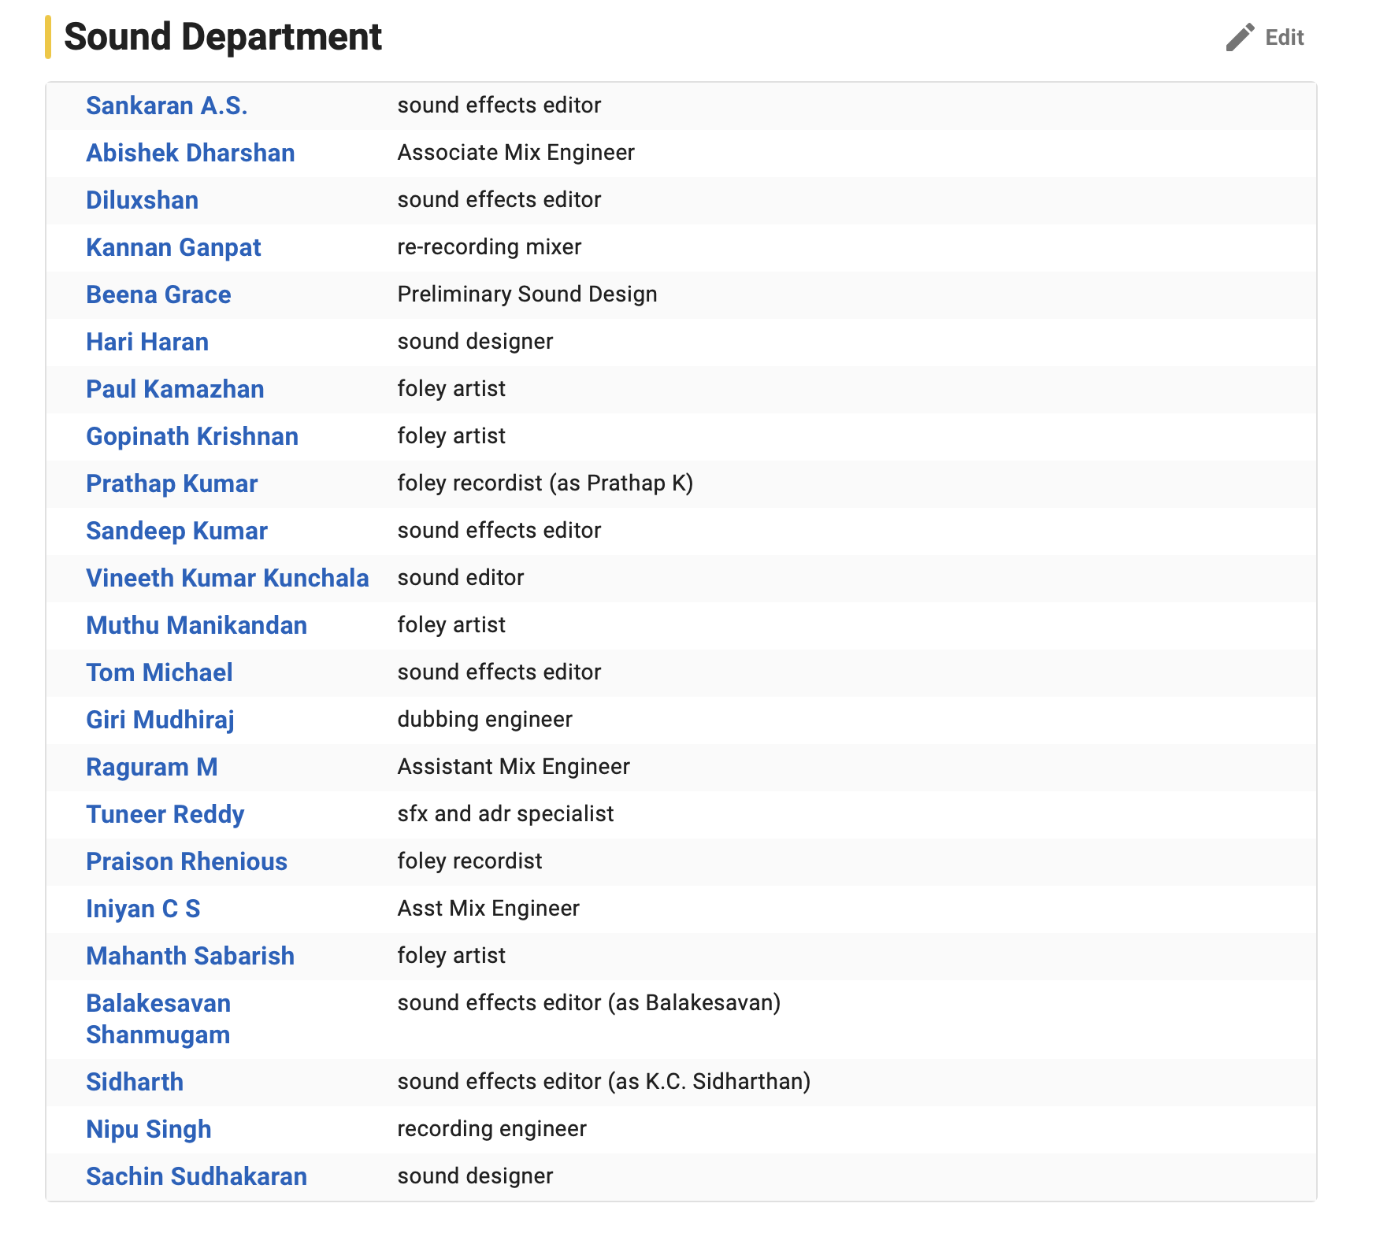Open Sachin Sudhakaran profile
Screen dimensions: 1376x1233
[x=197, y=1176]
